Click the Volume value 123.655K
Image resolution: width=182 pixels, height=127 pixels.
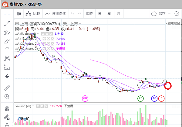[x=56, y=106]
